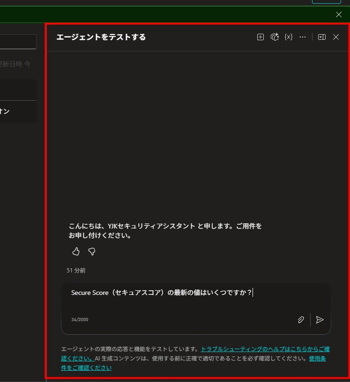The height and width of the screenshot is (382, 350).
Task: Click the エージェントをテストする panel title
Action: click(101, 37)
